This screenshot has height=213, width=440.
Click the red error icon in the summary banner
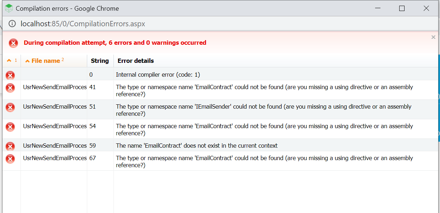coord(13,43)
